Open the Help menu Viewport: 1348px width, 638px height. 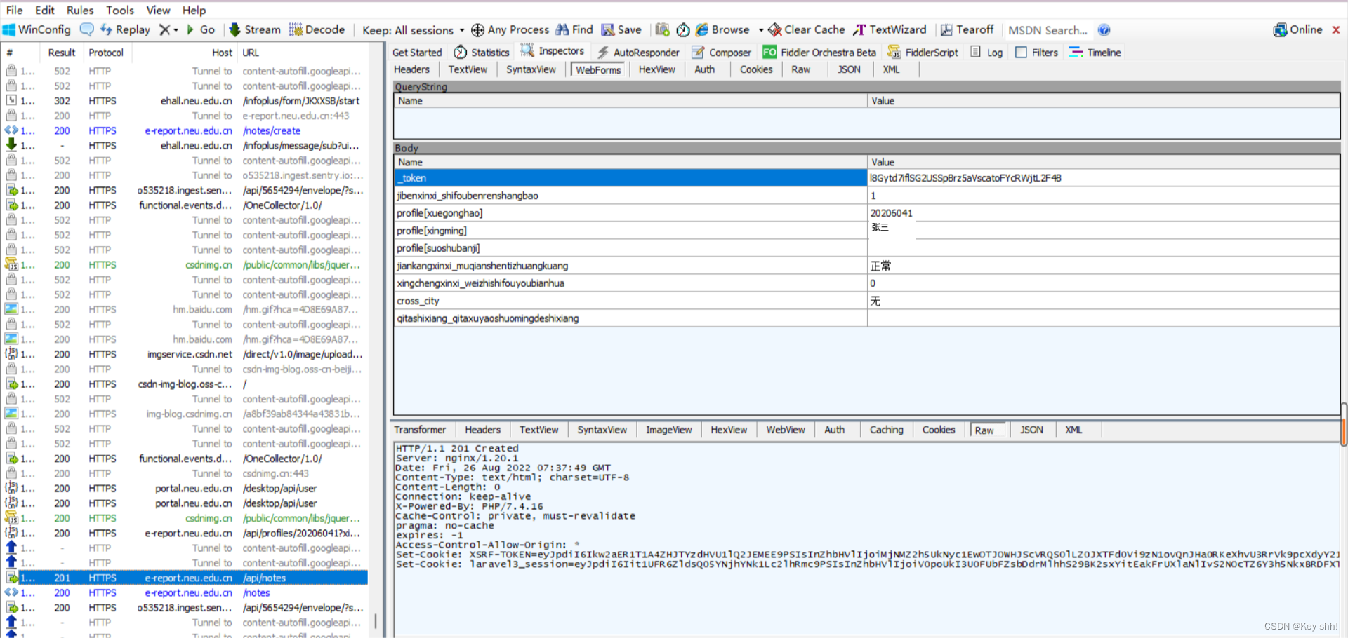[194, 10]
